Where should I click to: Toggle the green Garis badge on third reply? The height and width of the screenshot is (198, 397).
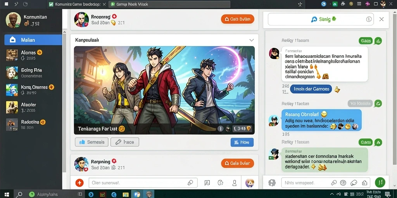pyautogui.click(x=366, y=142)
